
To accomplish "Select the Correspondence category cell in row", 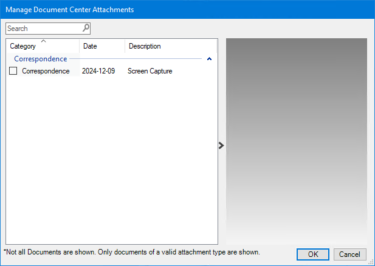I will (x=46, y=71).
